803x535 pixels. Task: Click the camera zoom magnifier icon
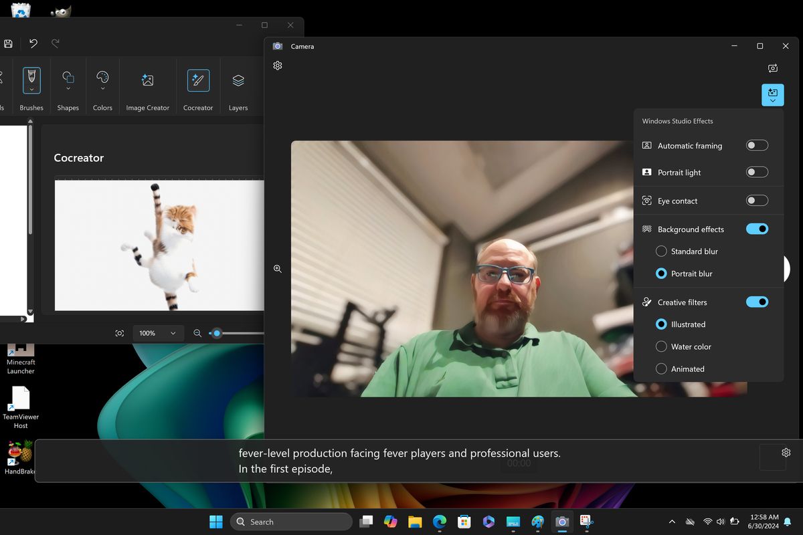[x=278, y=269]
